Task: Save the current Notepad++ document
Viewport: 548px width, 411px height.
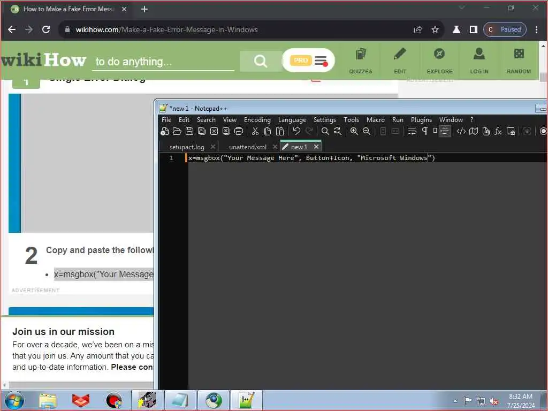Action: tap(189, 132)
